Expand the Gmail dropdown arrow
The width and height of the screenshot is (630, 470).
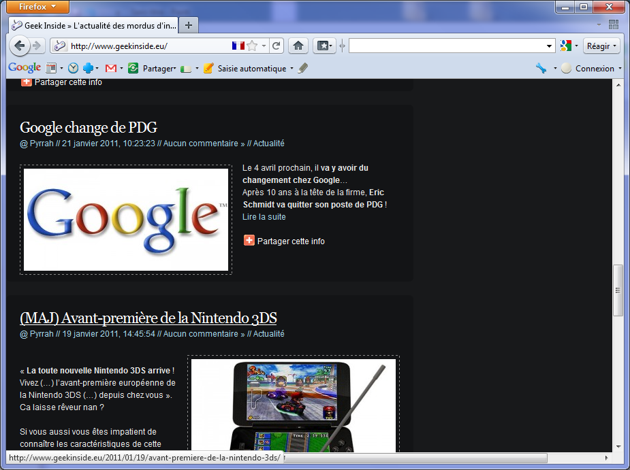click(x=121, y=69)
